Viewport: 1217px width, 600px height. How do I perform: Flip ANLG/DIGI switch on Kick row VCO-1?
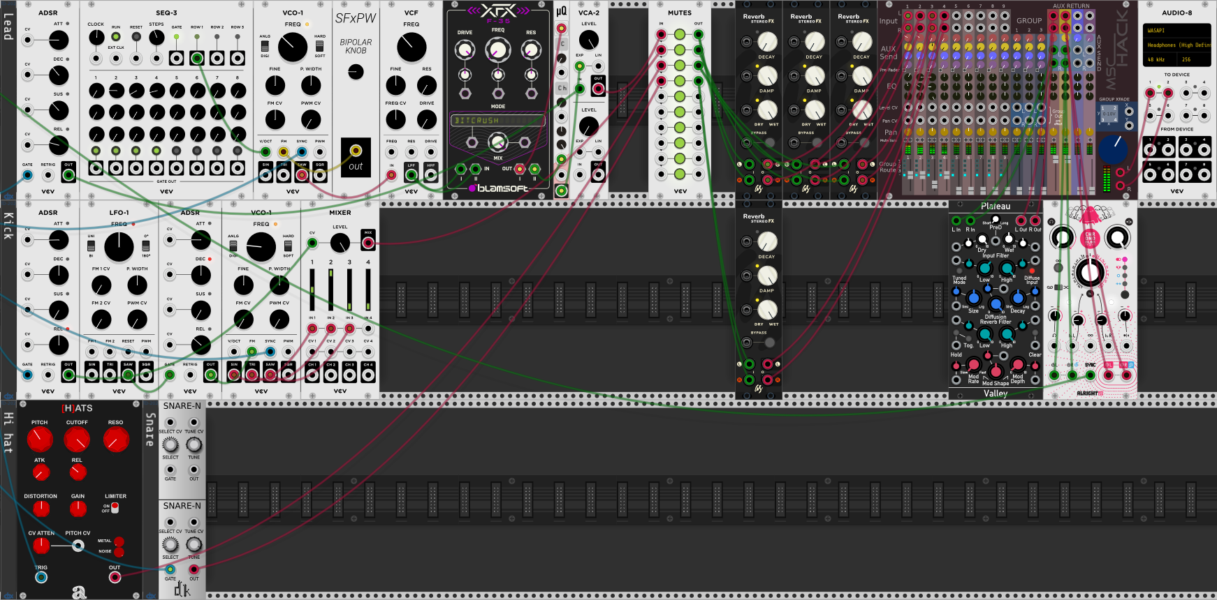(x=233, y=246)
